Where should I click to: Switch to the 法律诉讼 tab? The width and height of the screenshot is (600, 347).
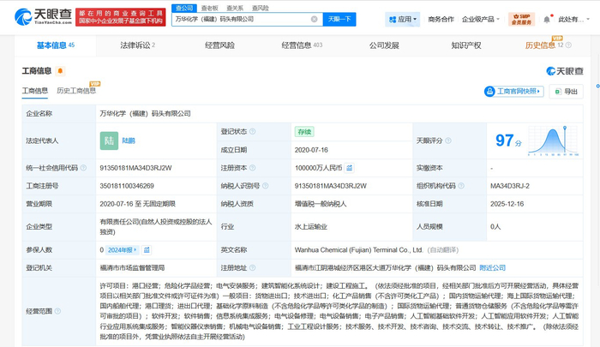click(137, 45)
